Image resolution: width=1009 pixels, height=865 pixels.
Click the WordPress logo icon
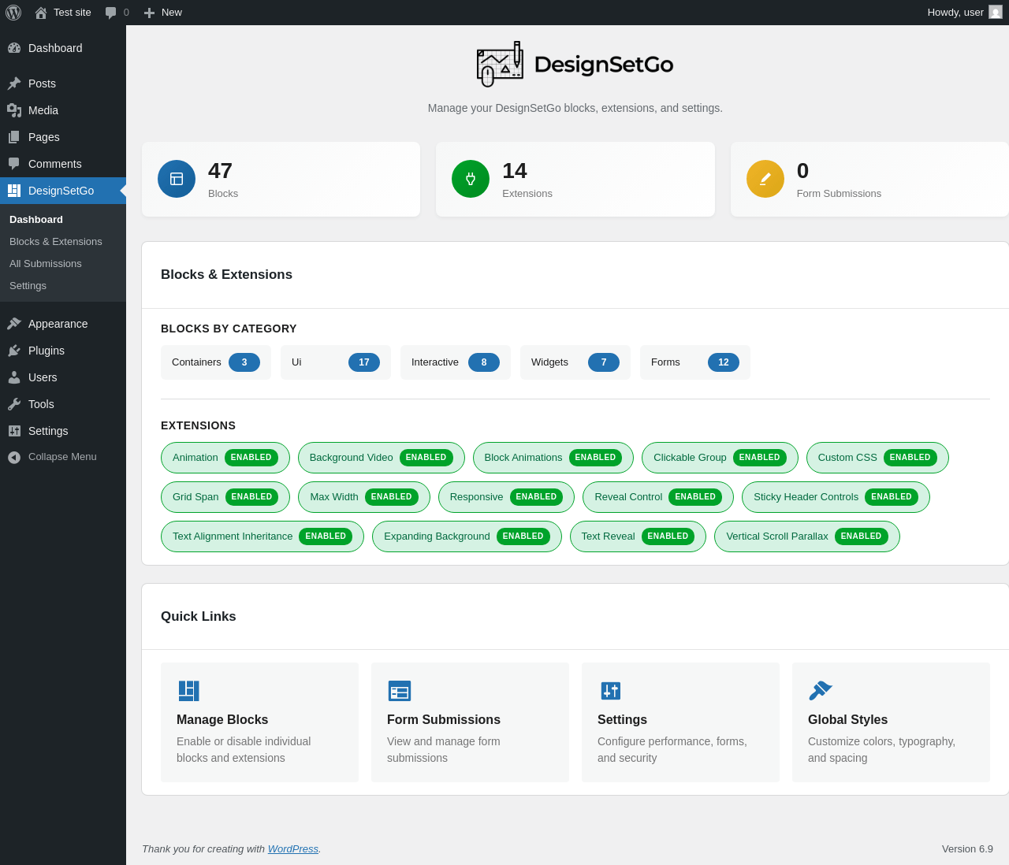13,13
